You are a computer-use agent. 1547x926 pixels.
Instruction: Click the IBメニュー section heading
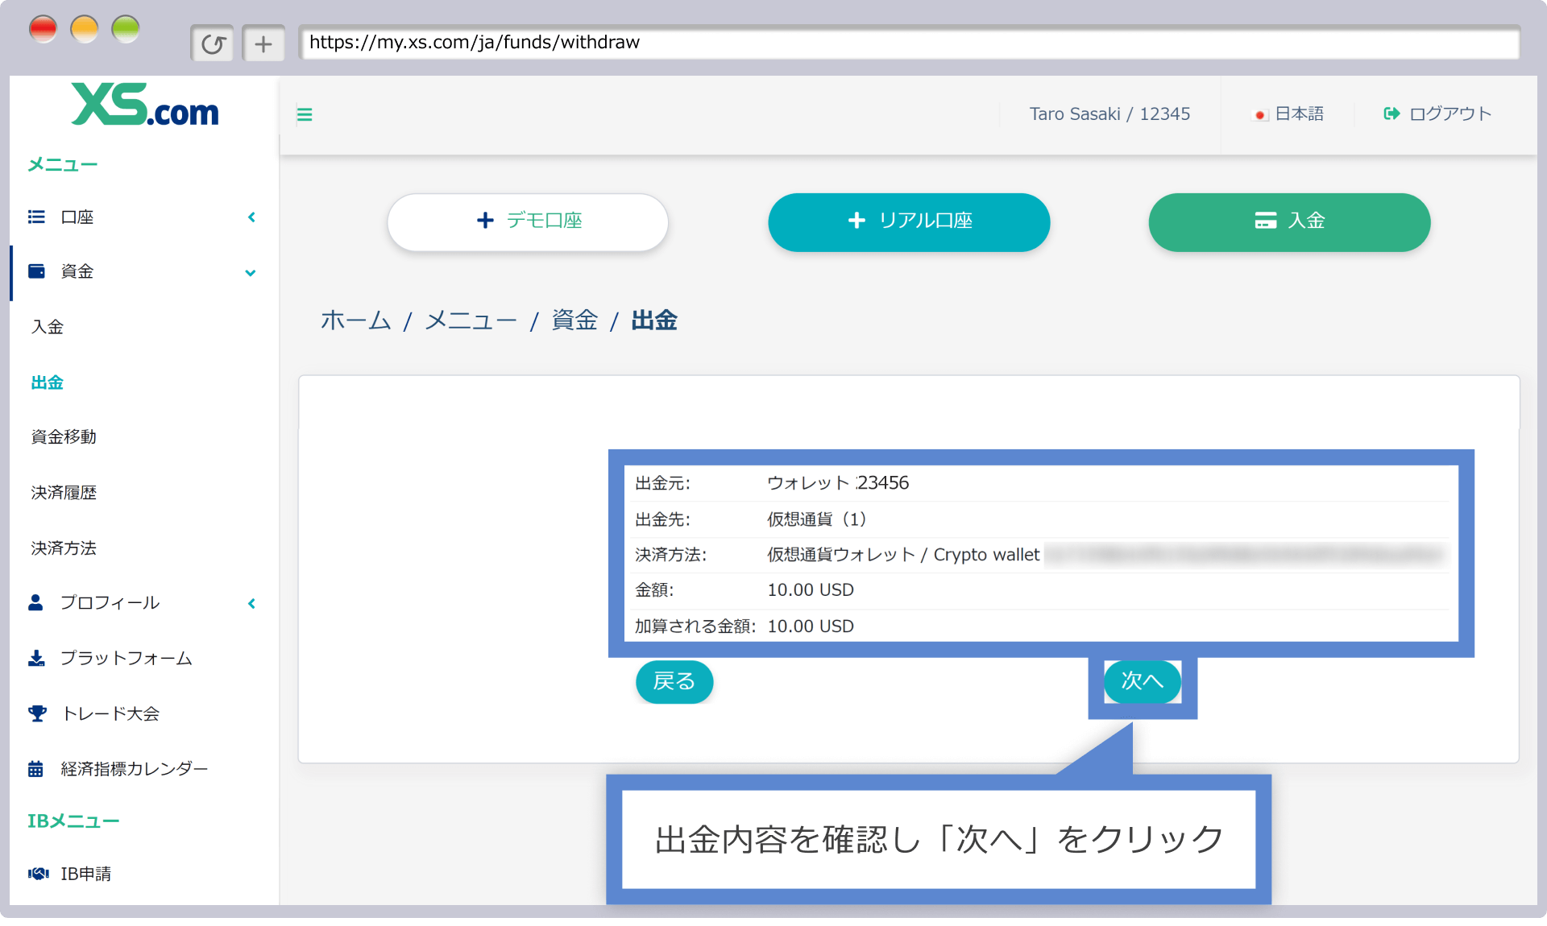[73, 821]
